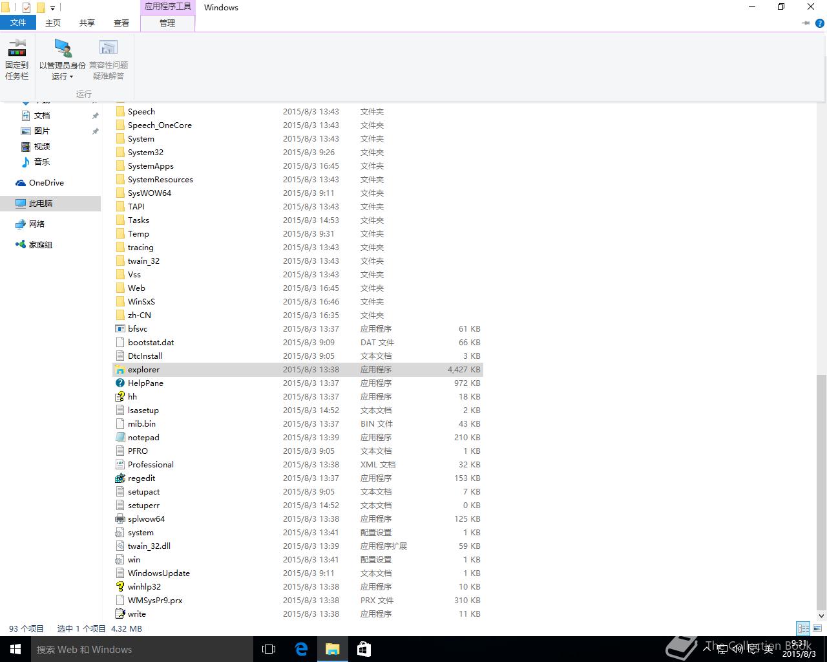This screenshot has height=662, width=827.
Task: Click WinSxS folder icon
Action: click(120, 302)
